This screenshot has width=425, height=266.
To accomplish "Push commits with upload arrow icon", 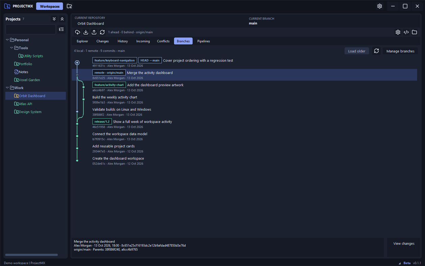I will click(x=94, y=32).
